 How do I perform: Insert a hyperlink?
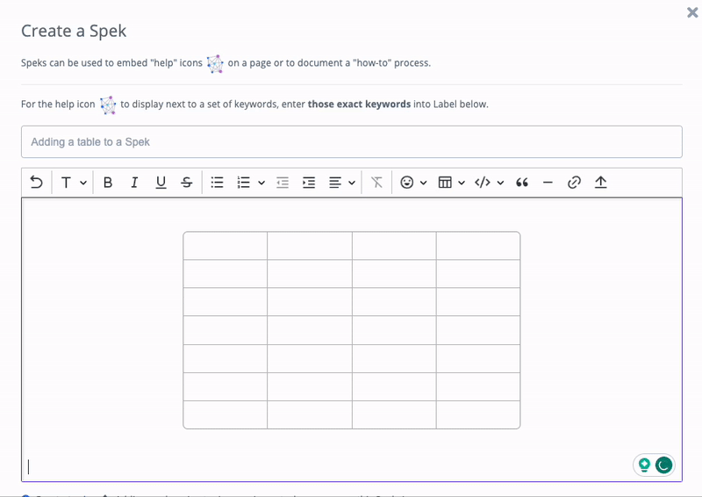(574, 183)
